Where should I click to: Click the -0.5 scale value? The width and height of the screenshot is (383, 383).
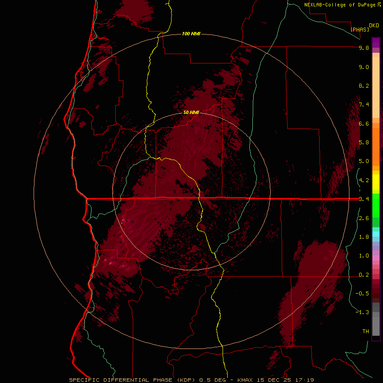pyautogui.click(x=362, y=293)
